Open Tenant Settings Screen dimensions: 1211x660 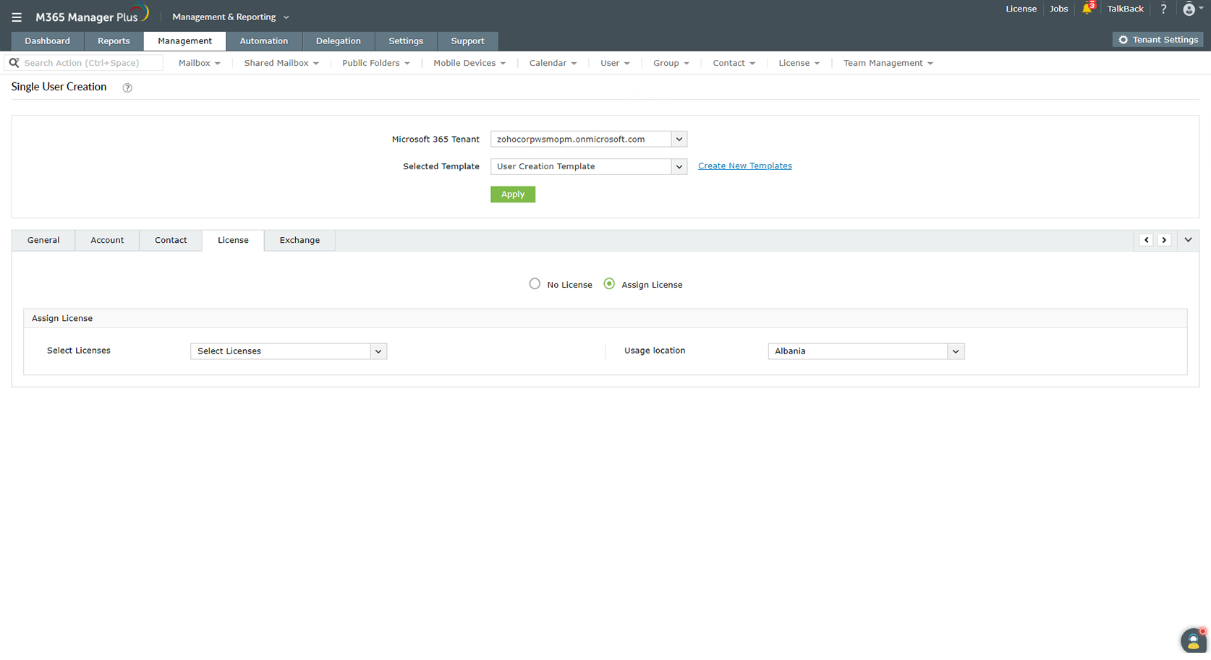(1158, 40)
